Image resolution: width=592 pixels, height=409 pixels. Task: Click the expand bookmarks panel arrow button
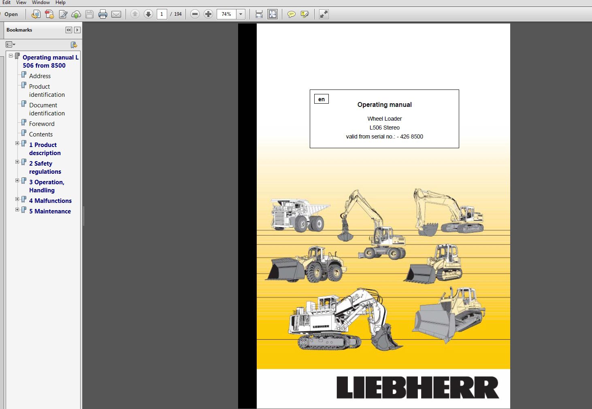point(77,30)
